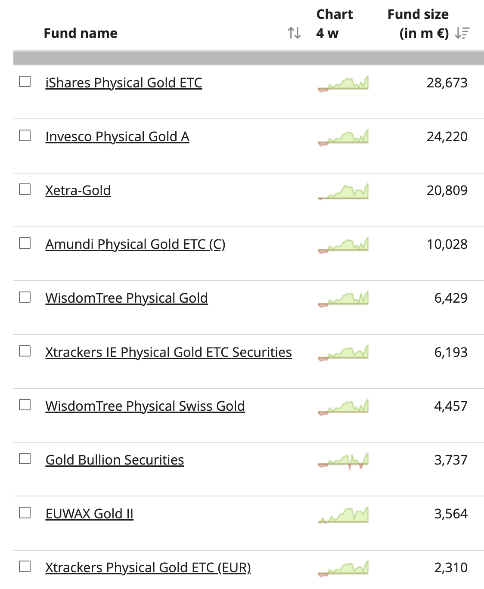
Task: Sort by Fund size descending icon
Action: click(x=462, y=33)
